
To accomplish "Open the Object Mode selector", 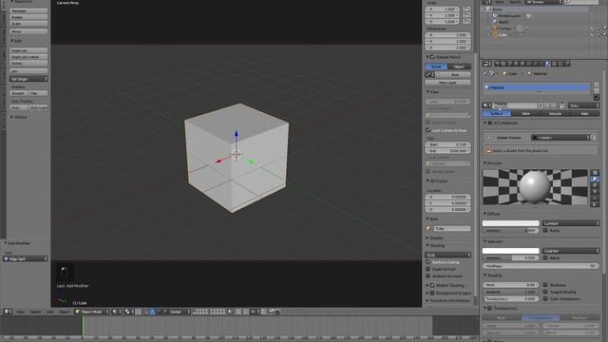I will pos(92,312).
